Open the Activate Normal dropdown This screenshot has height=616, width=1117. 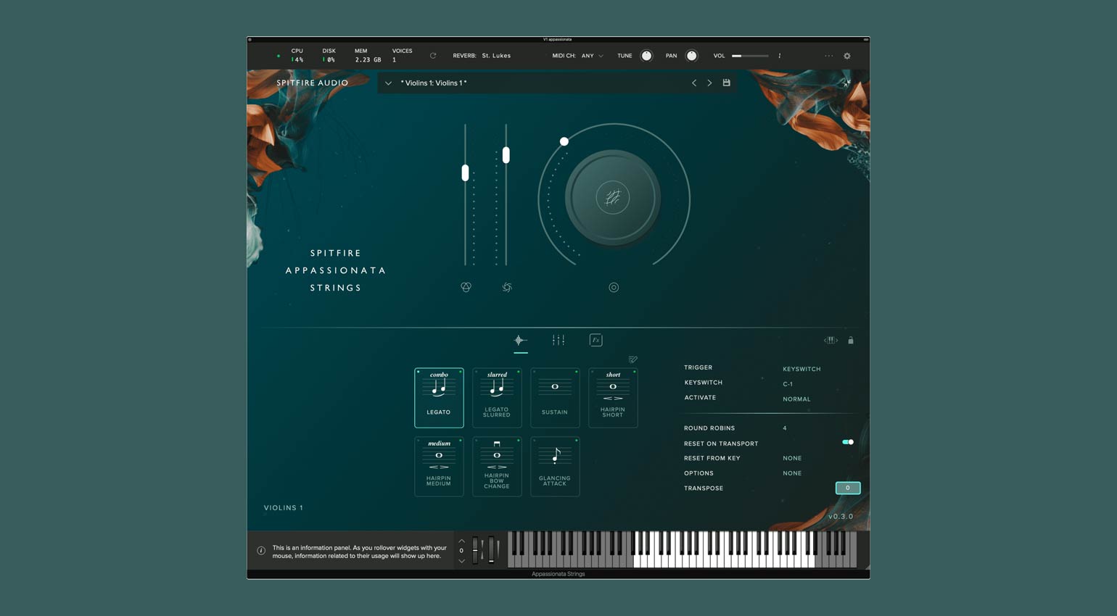(796, 399)
